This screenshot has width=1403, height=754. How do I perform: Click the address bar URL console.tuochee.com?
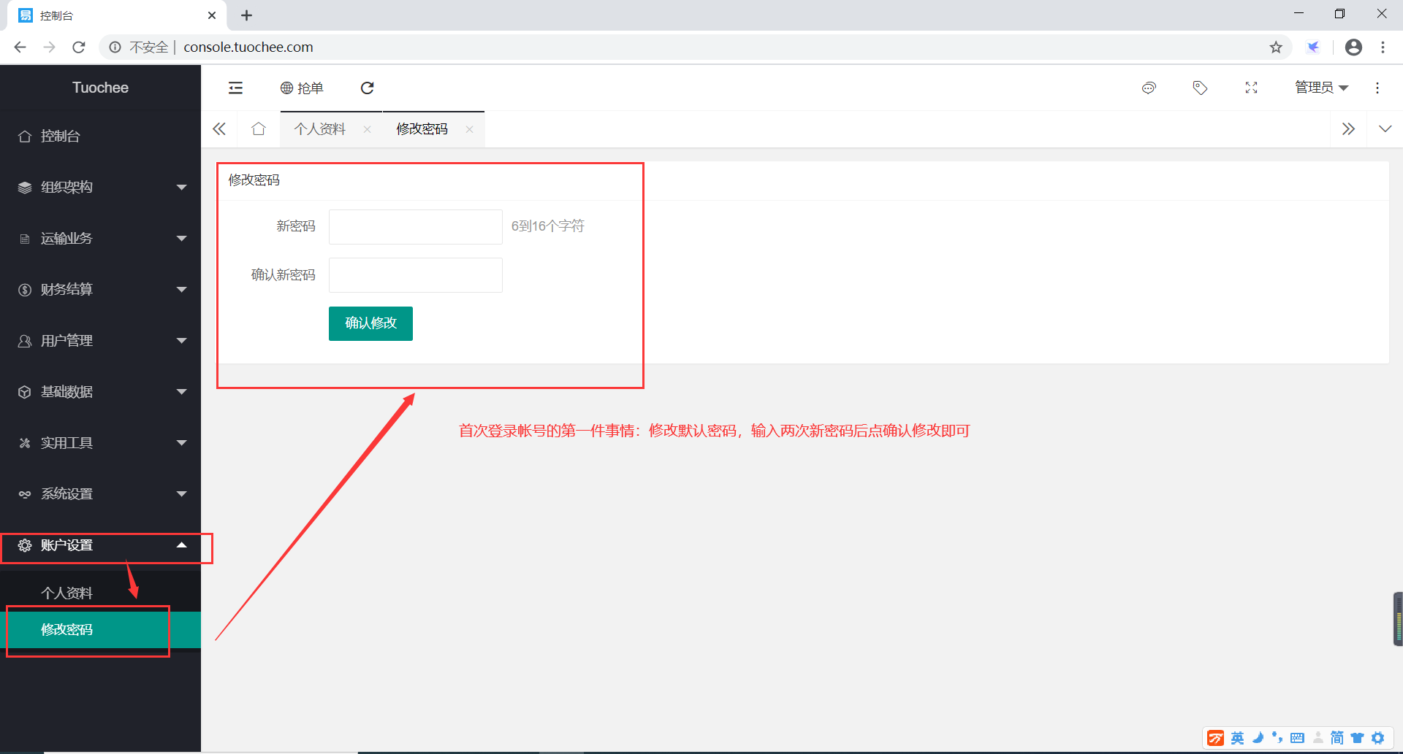pyautogui.click(x=248, y=47)
